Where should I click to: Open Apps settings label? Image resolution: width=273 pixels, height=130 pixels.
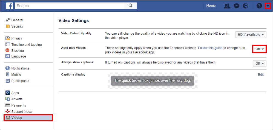pyautogui.click(x=15, y=93)
